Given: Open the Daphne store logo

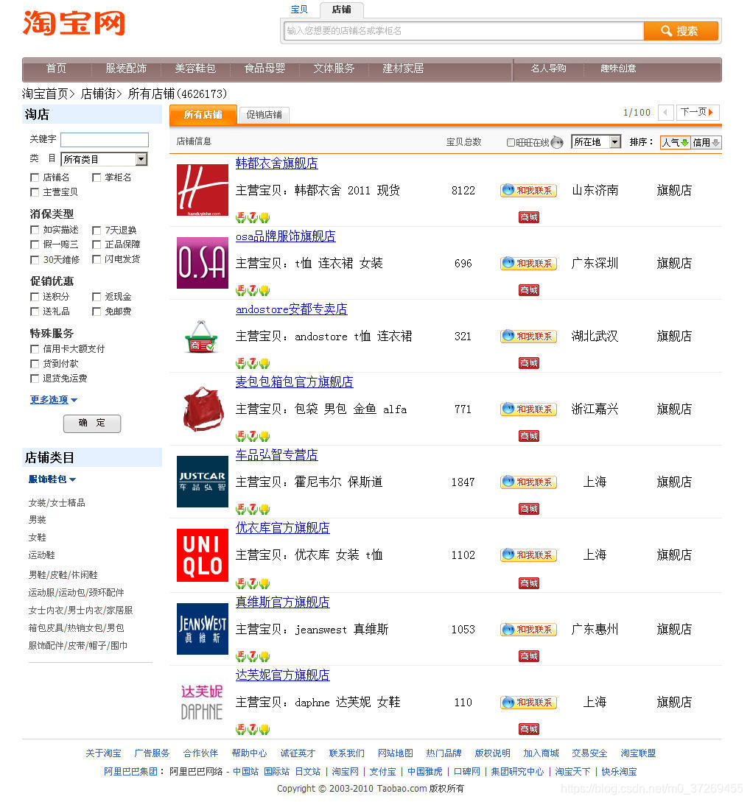Looking at the screenshot, I should pyautogui.click(x=202, y=703).
